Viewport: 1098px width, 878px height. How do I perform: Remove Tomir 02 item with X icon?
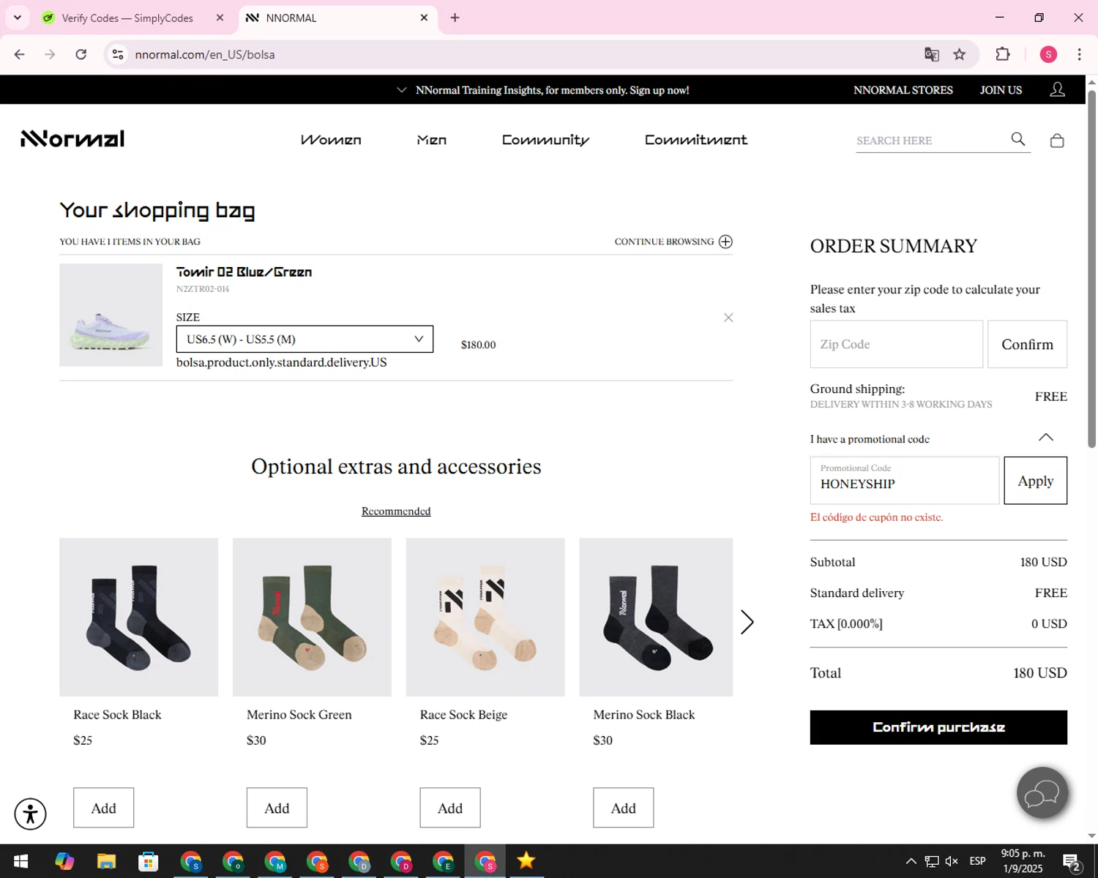tap(728, 318)
